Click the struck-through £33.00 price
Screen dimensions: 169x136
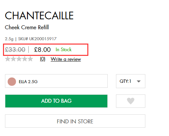[15, 50]
